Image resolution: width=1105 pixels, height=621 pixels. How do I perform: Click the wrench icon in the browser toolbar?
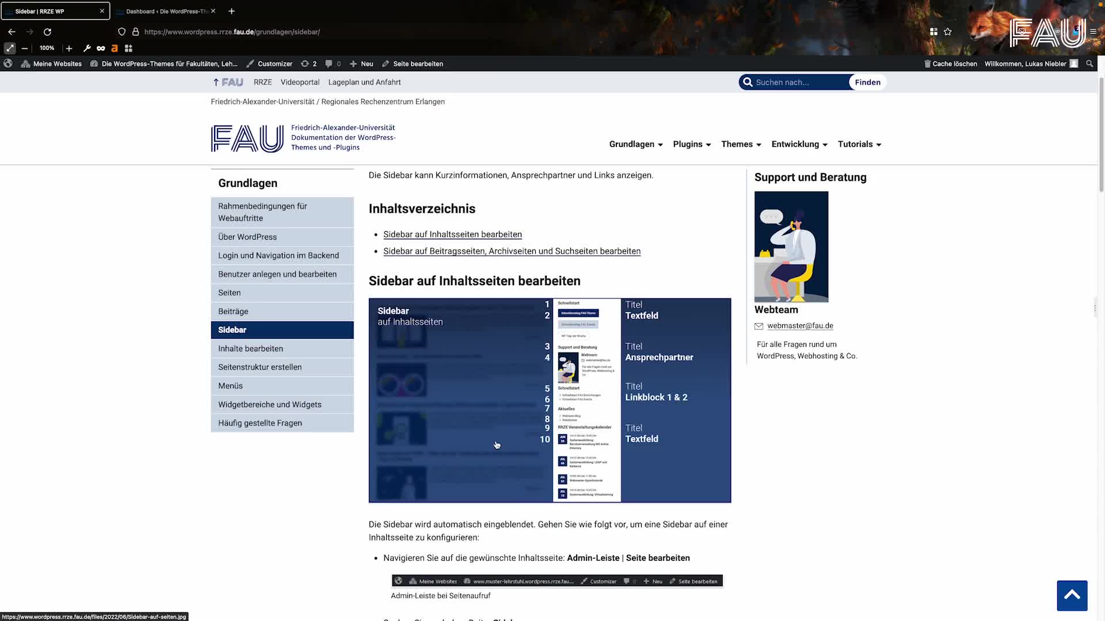87,48
